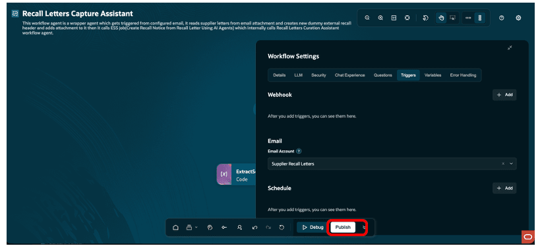Open the settings gear icon
The width and height of the screenshot is (542, 250).
(x=518, y=18)
